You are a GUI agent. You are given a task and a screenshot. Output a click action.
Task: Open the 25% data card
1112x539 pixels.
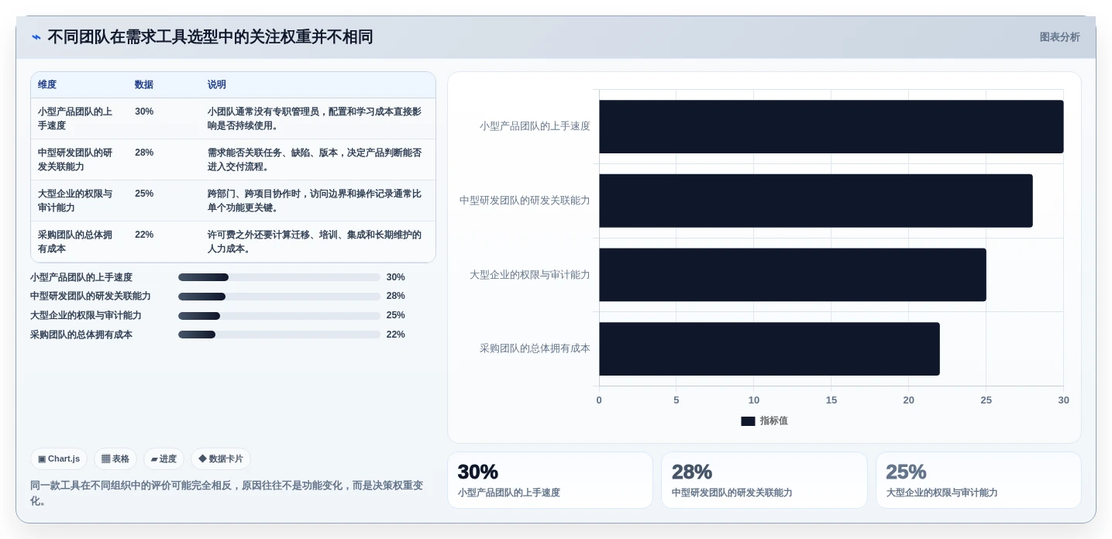(979, 480)
